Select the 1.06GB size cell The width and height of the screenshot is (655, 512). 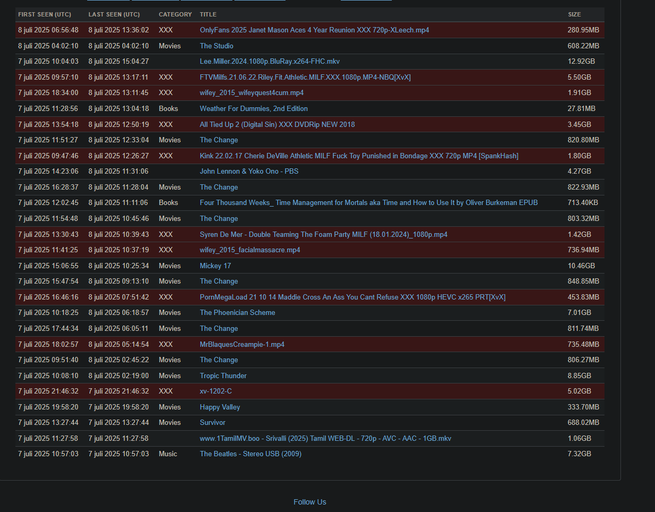tap(579, 439)
